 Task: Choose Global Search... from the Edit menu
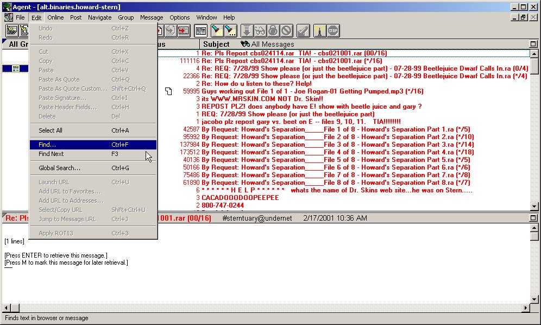click(x=93, y=168)
